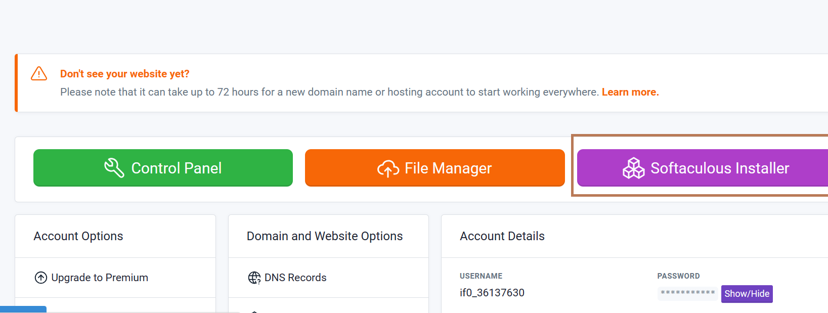Viewport: 828px width, 313px height.
Task: Click the 'Don't see your website yet?' heading
Action: coord(124,74)
